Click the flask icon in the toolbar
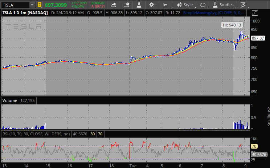The height and width of the screenshot is (168, 270). (x=139, y=5)
